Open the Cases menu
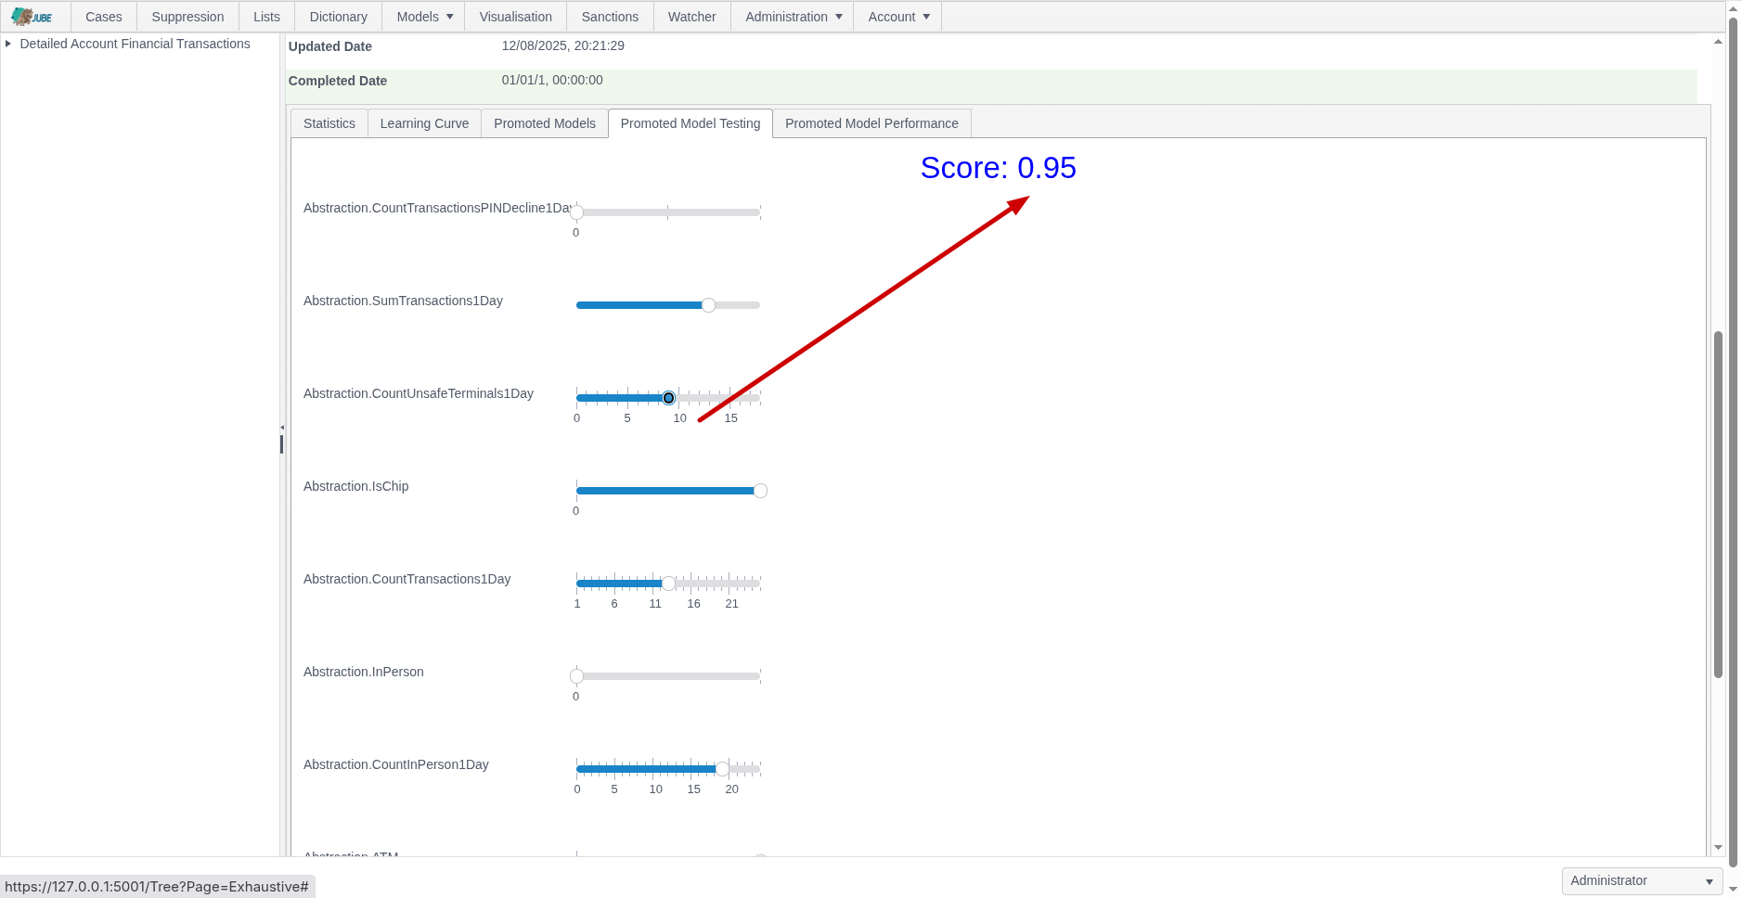1742x898 pixels. (104, 17)
